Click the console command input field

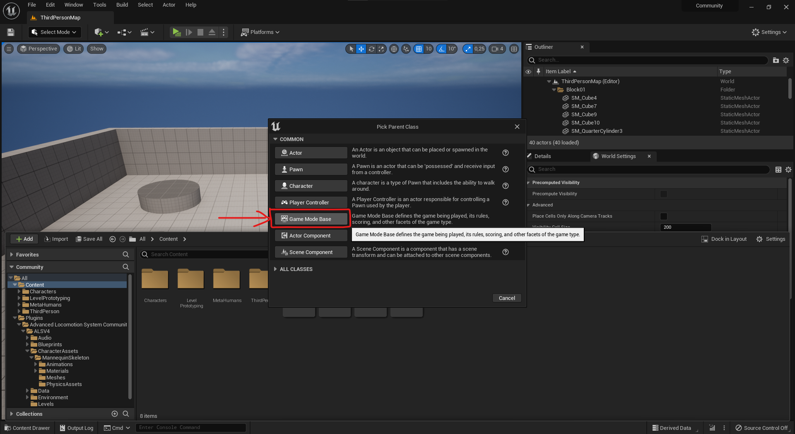(x=191, y=428)
